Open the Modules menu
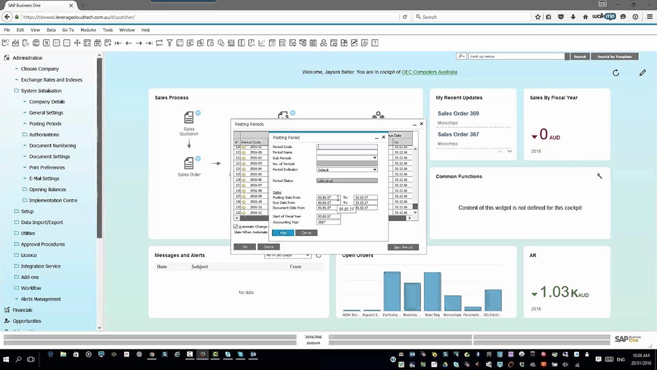The image size is (657, 370). pyautogui.click(x=88, y=30)
